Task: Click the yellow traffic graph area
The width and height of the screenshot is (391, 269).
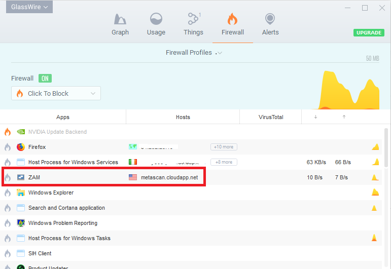Action: click(x=349, y=91)
